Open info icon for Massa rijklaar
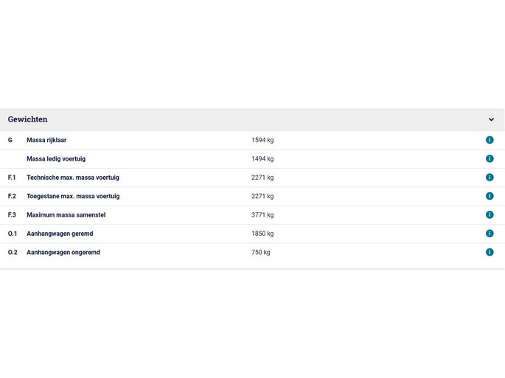The height and width of the screenshot is (378, 505). 490,140
